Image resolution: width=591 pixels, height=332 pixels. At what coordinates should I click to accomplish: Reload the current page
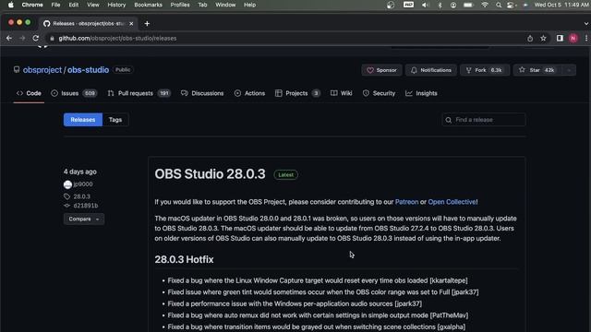pos(35,38)
